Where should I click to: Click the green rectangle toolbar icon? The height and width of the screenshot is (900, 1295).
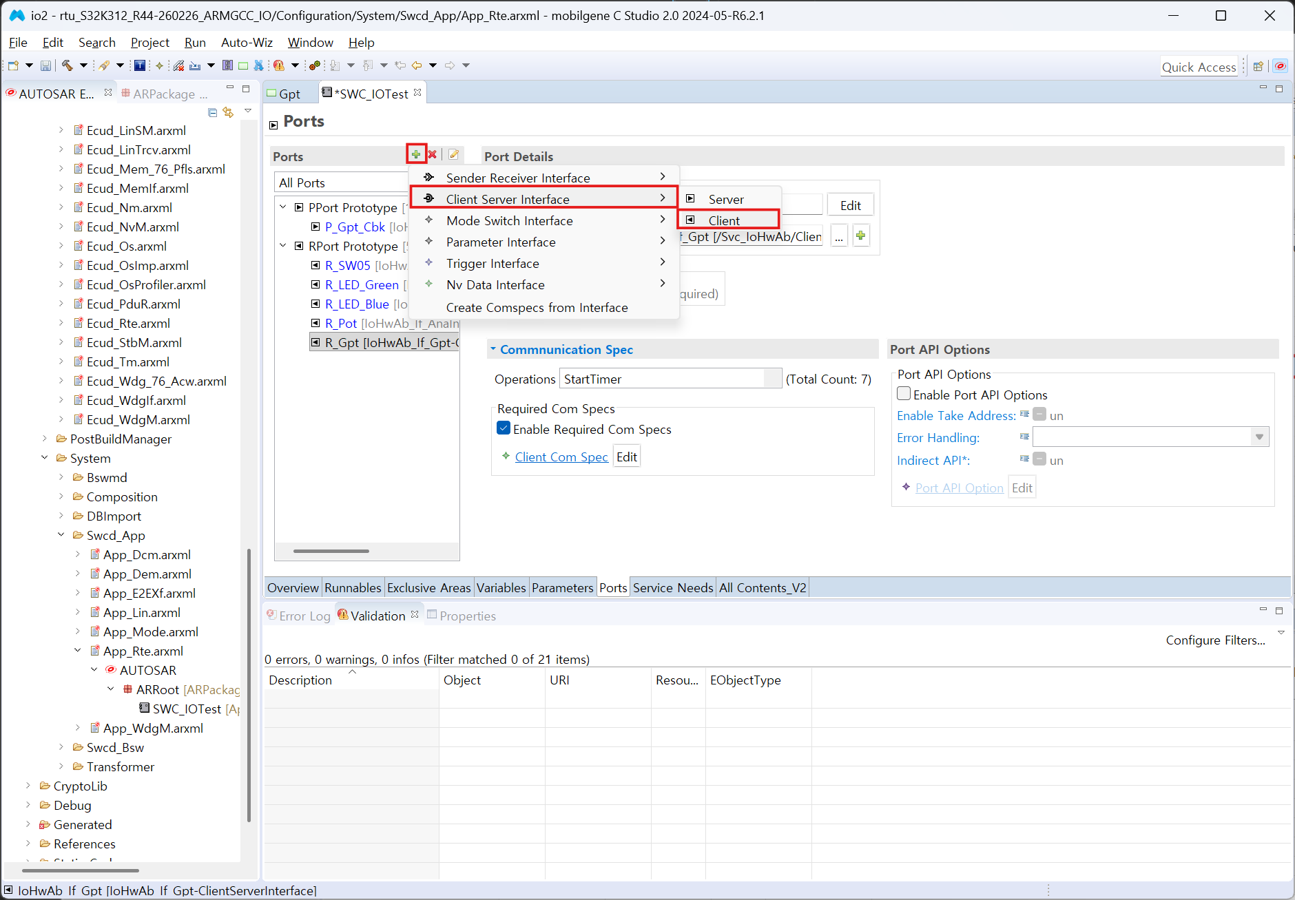(x=243, y=65)
